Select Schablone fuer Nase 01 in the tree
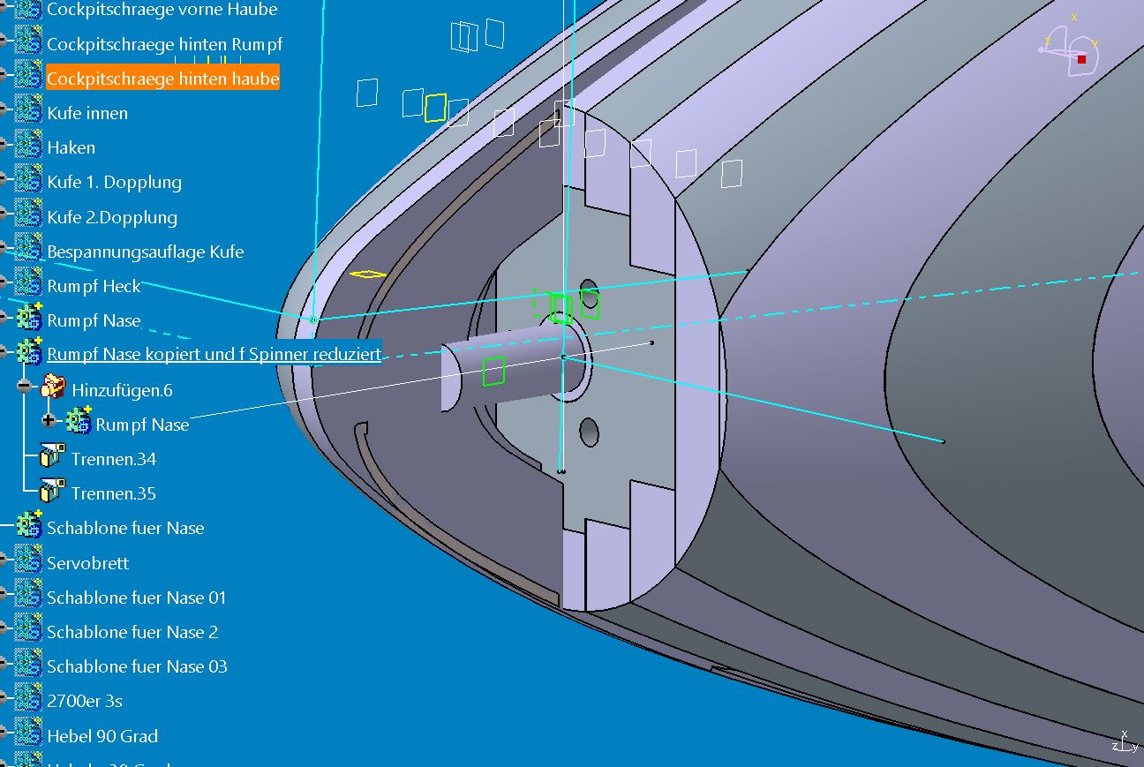 pyautogui.click(x=136, y=598)
